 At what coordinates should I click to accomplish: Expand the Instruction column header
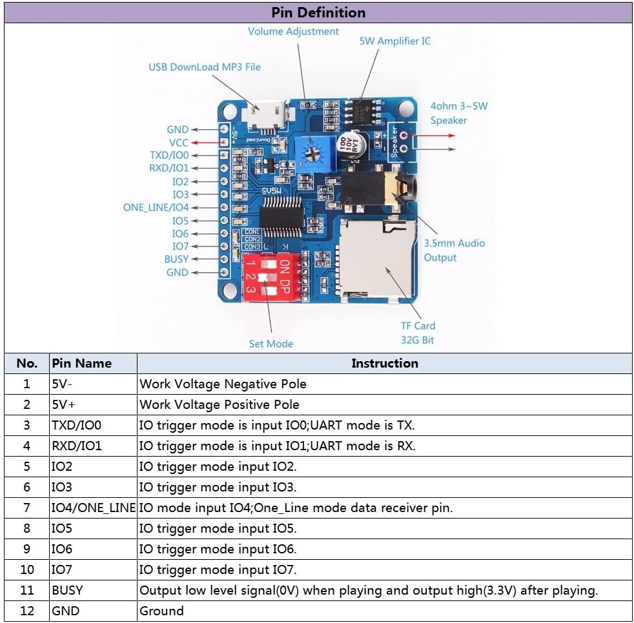click(x=384, y=363)
